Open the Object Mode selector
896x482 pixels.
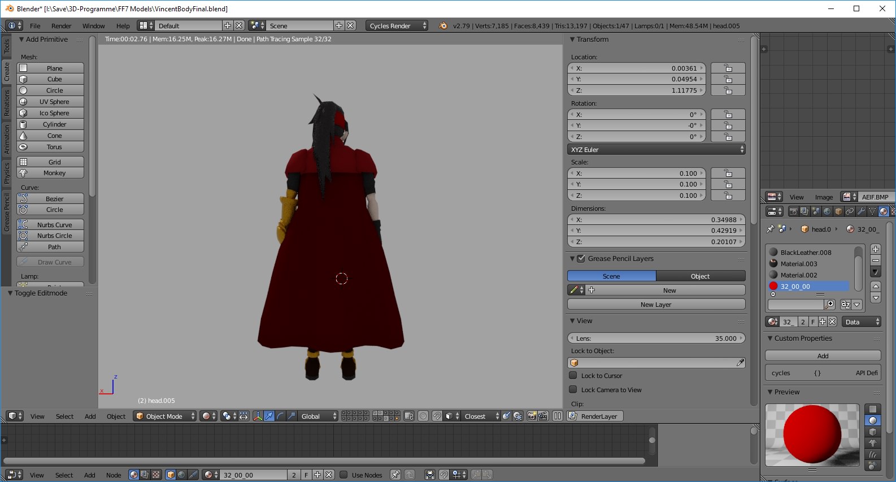(165, 416)
